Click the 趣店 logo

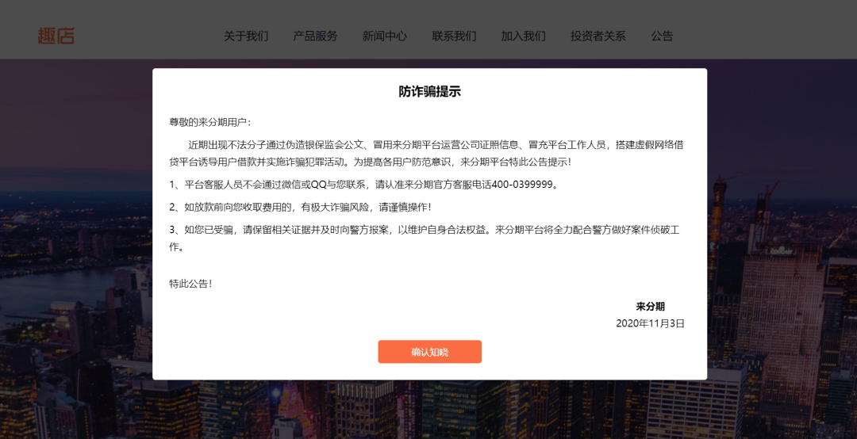click(56, 36)
